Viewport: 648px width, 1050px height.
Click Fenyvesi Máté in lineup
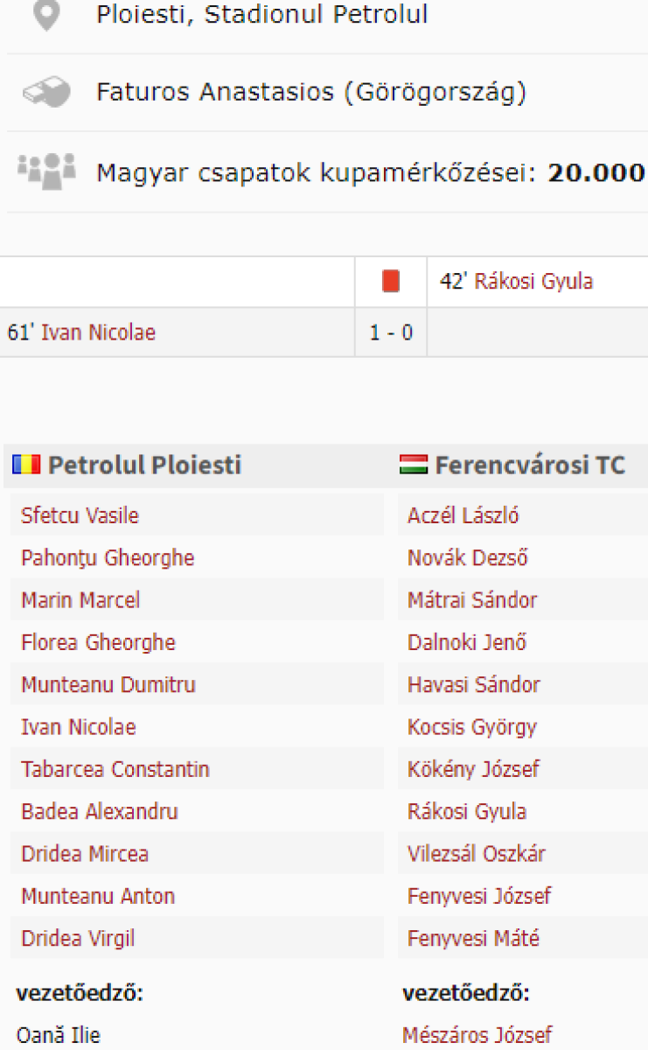pyautogui.click(x=473, y=939)
